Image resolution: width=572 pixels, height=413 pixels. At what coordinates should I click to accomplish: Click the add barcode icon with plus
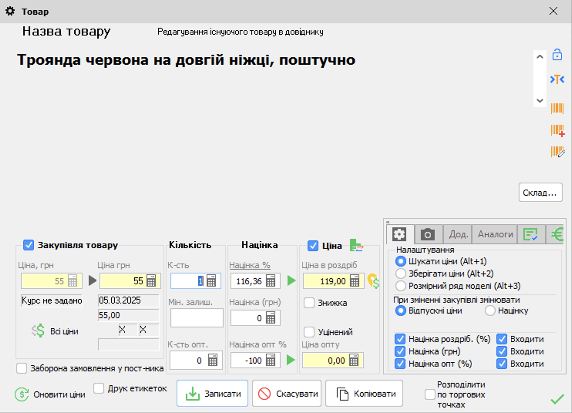pyautogui.click(x=557, y=131)
